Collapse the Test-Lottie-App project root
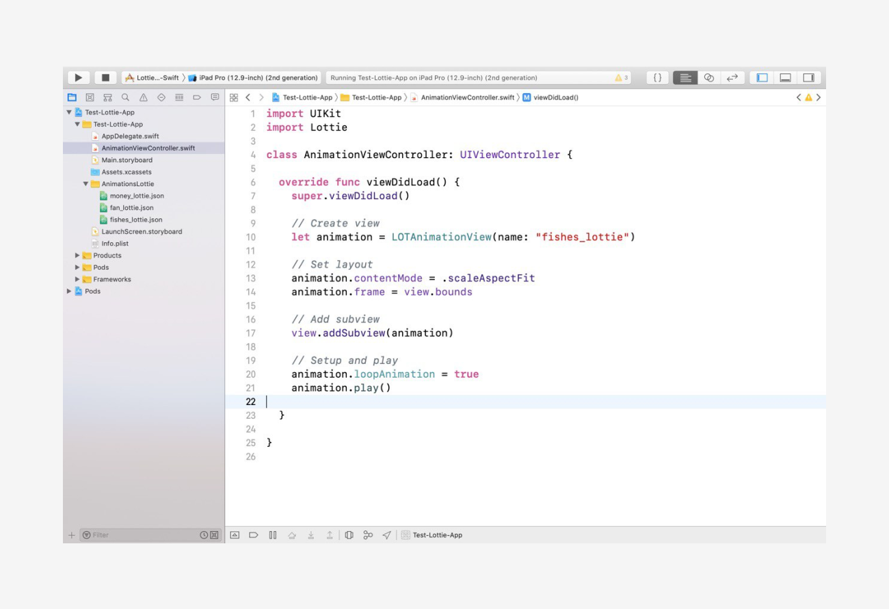 click(x=68, y=112)
